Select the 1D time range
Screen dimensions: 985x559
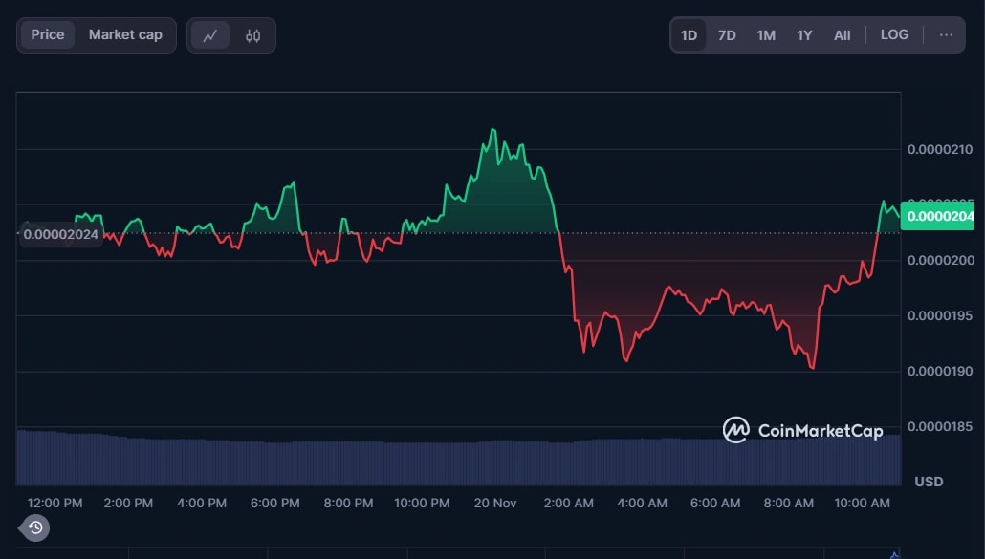click(x=689, y=35)
